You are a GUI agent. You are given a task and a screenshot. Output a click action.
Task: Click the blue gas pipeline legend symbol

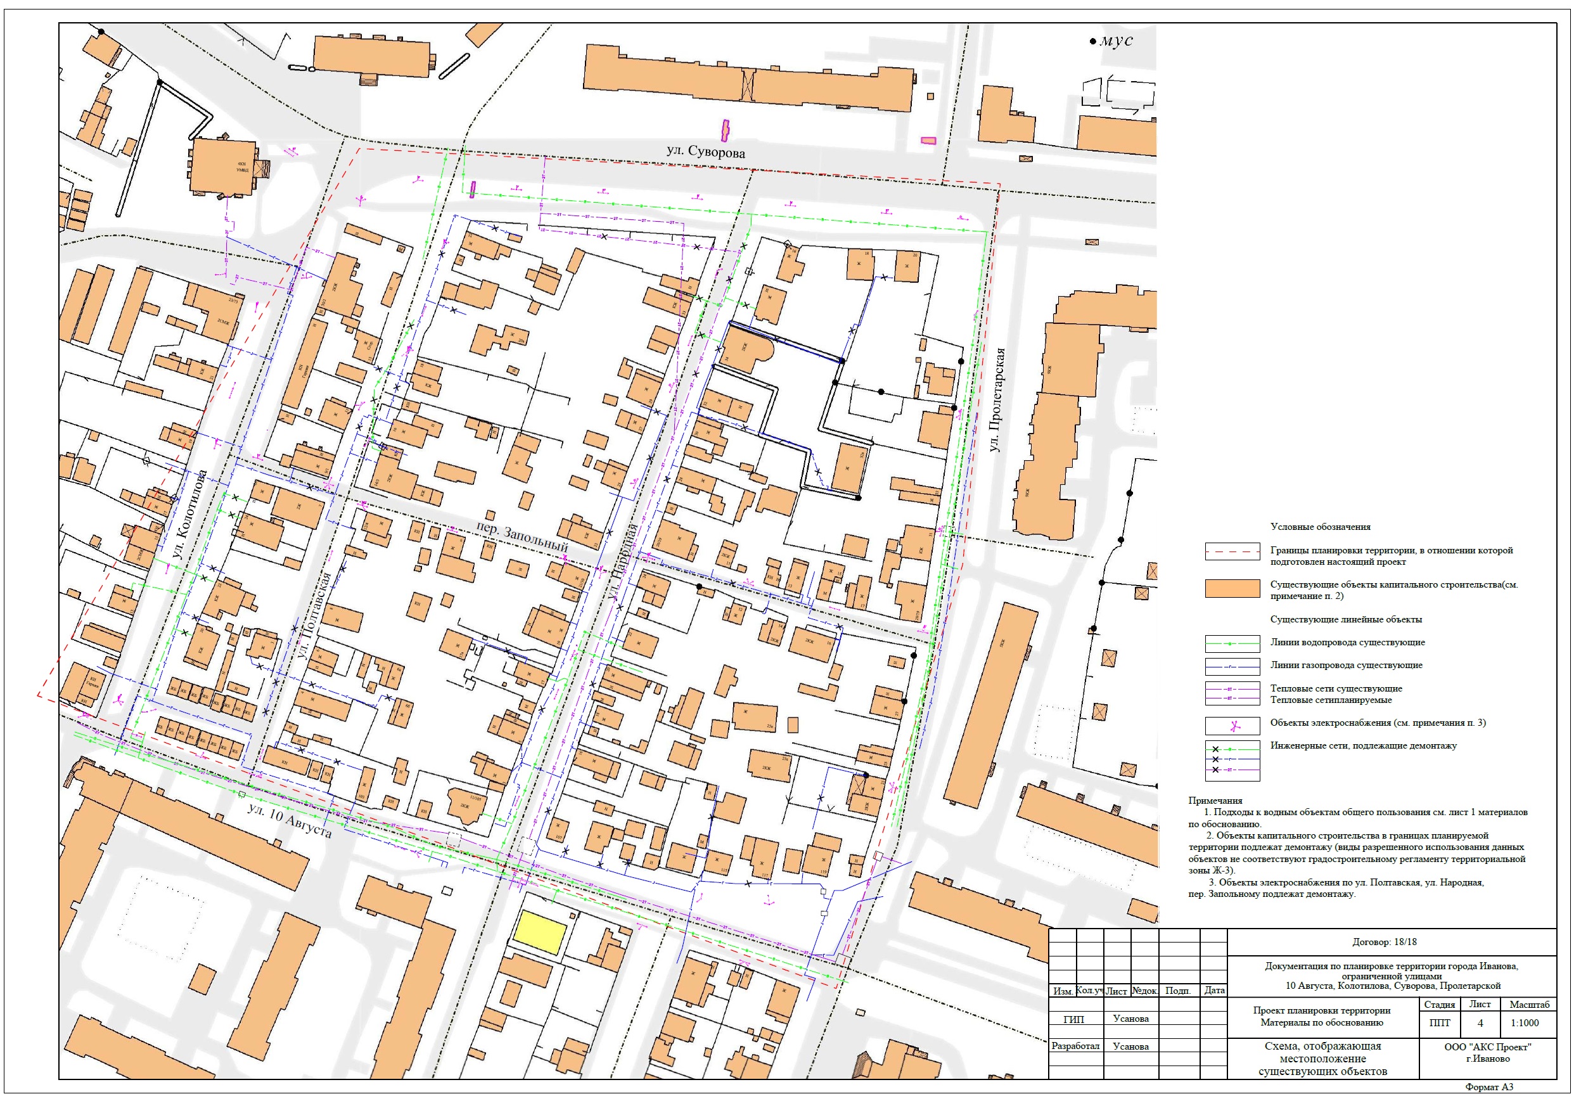1232,666
